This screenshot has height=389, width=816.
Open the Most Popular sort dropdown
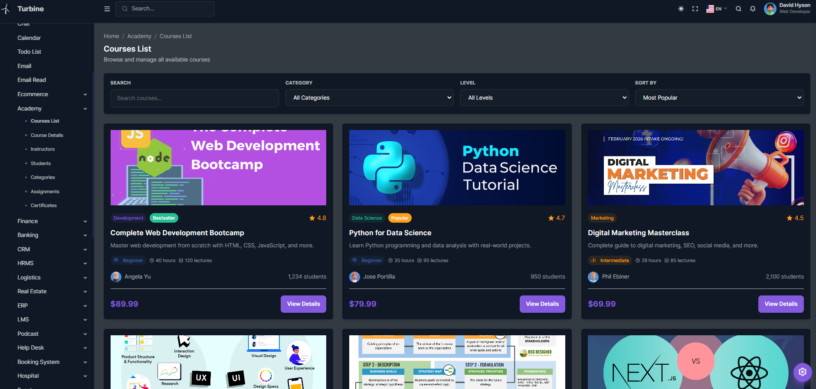719,98
